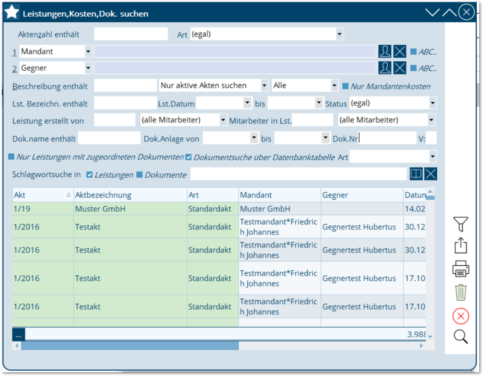This screenshot has width=483, height=376.
Task: Enable Nur Leistungen mit zugeordneten Dokumenten
Action: [11, 157]
